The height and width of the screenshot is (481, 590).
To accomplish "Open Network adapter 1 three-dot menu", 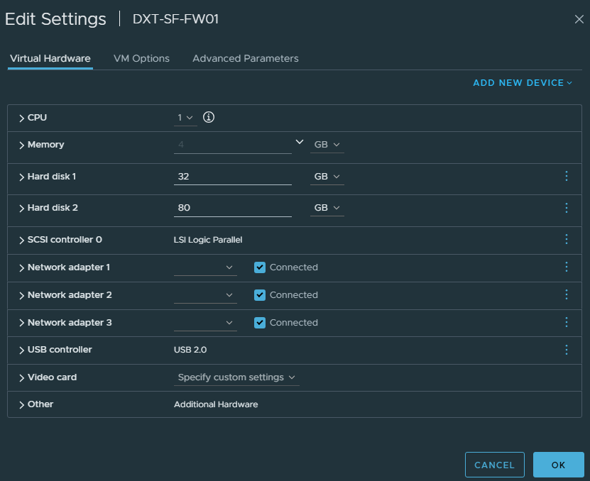I will (566, 267).
